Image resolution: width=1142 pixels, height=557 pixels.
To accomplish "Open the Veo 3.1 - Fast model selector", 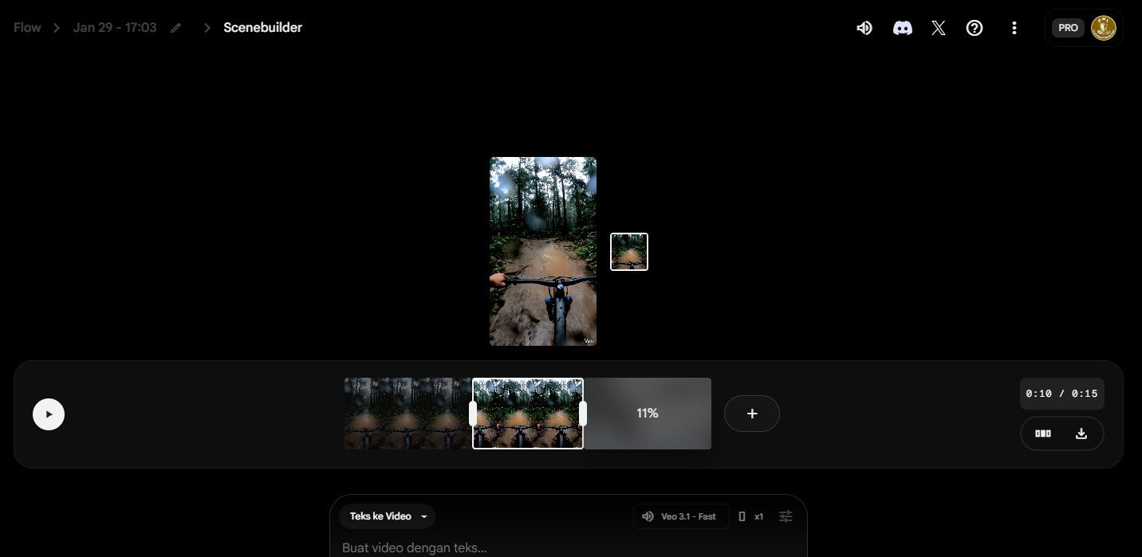I will point(681,516).
